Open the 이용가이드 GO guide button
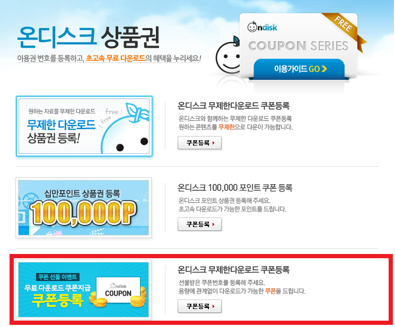 click(x=299, y=69)
